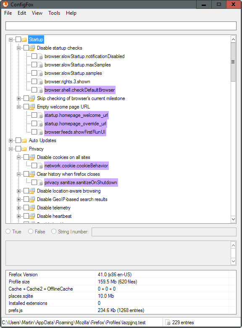Click the pref icon beside browser.shell.checkDefaultBrowser
This screenshot has height=328, width=242.
tap(40, 90)
